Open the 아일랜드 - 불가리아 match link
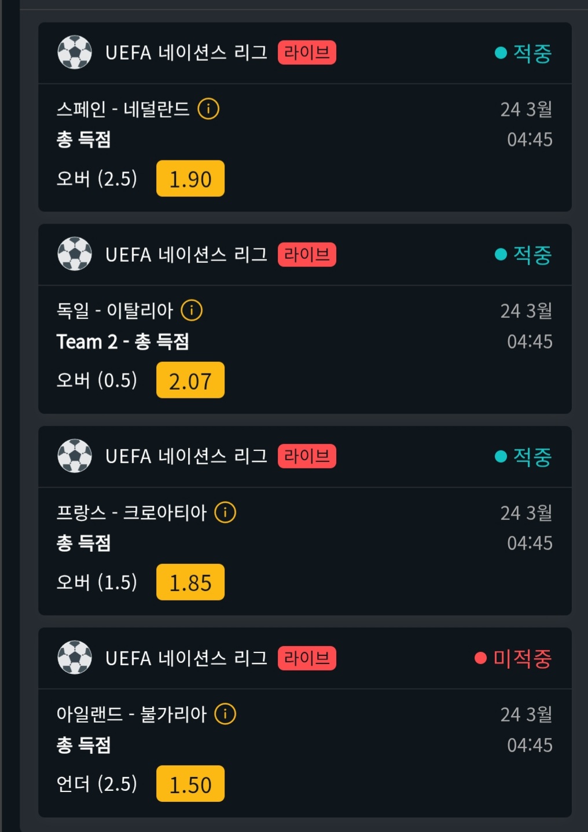588x832 pixels. coord(131,714)
